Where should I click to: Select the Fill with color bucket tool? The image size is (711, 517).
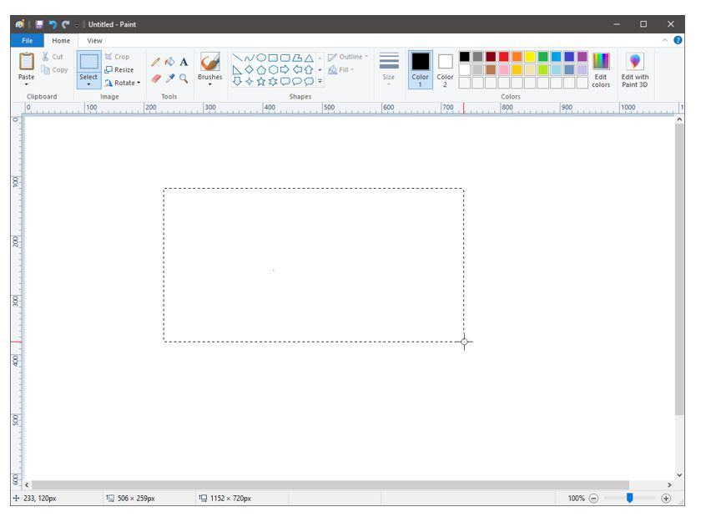click(169, 62)
